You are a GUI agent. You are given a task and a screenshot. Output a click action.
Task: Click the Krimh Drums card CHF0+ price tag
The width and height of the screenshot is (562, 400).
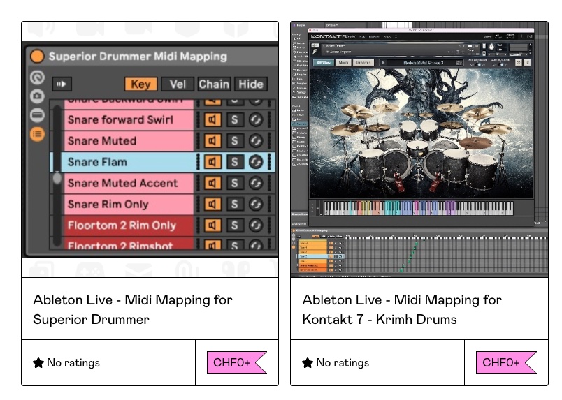tap(506, 362)
